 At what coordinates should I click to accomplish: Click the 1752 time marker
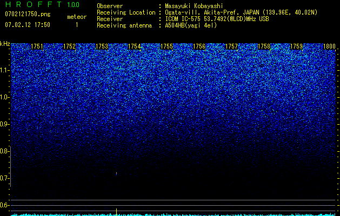[69, 46]
